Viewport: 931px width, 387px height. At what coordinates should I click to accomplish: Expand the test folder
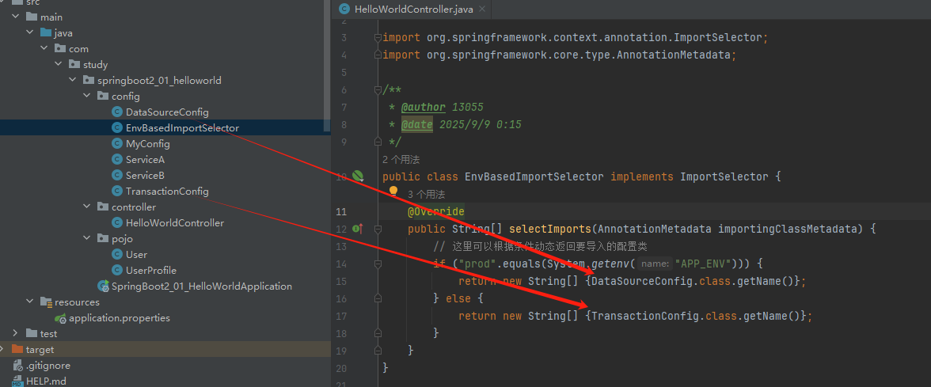[x=16, y=334]
